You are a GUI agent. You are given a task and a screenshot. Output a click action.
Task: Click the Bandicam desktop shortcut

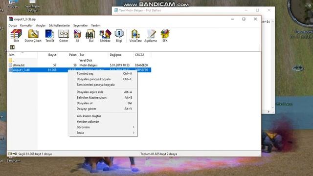tap(13, 160)
